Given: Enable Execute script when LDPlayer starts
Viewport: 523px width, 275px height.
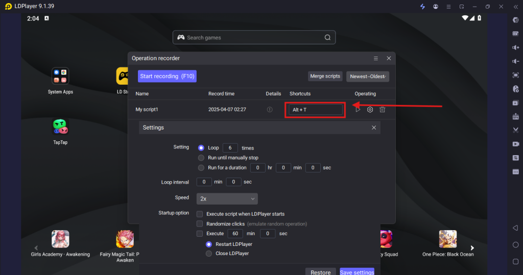Looking at the screenshot, I should [x=200, y=214].
